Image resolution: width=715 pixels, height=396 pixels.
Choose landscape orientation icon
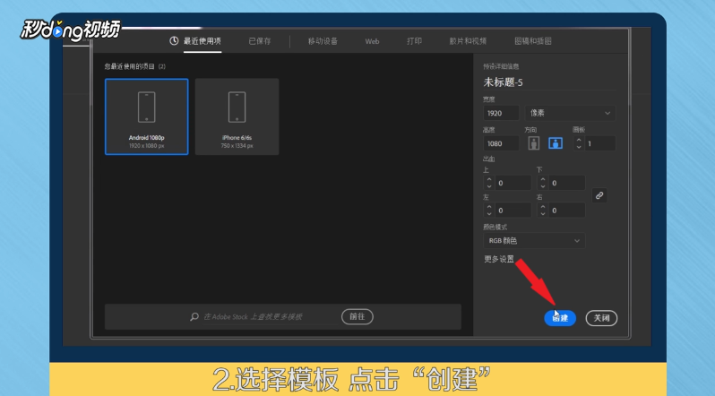555,143
